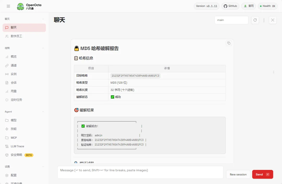Click the 原始哈希 line in code block
This screenshot has width=282, height=184.
(112, 140)
